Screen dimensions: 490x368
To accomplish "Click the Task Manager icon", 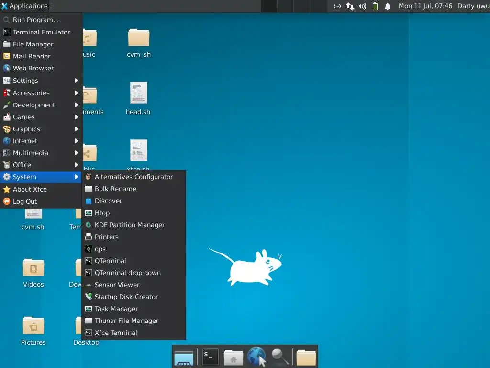I will pos(89,309).
